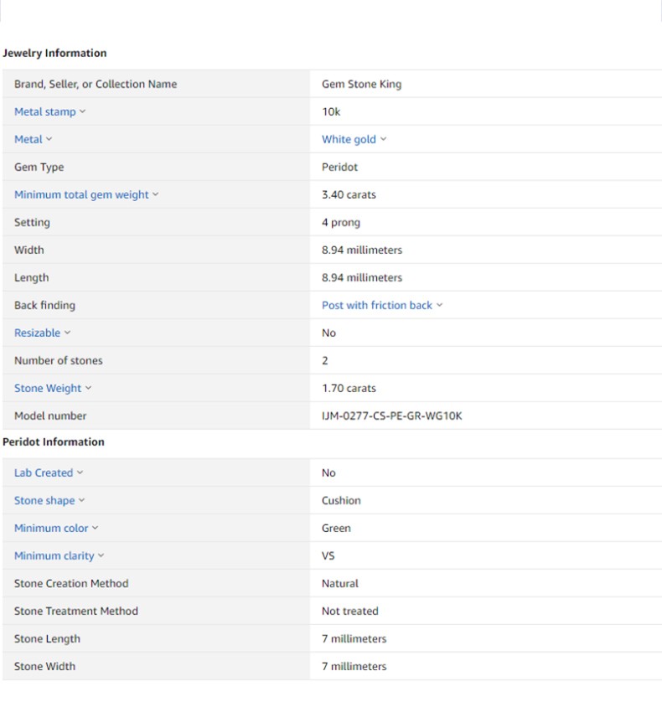The width and height of the screenshot is (662, 728).
Task: Open the Minimum clarity details
Action: click(59, 555)
